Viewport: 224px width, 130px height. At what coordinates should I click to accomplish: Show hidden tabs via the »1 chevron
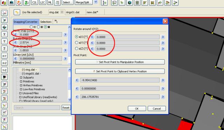56,21
